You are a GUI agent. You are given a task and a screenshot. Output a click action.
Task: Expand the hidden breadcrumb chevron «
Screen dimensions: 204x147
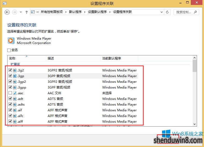(x=38, y=12)
